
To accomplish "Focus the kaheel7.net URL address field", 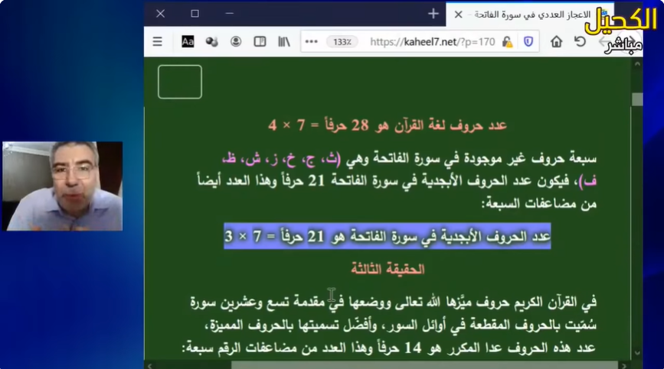I will [433, 42].
